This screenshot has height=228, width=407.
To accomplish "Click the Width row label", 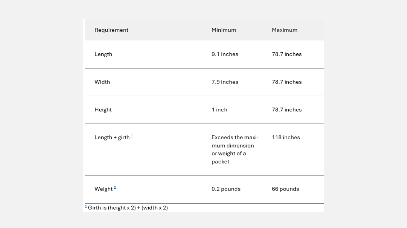I will (x=102, y=82).
